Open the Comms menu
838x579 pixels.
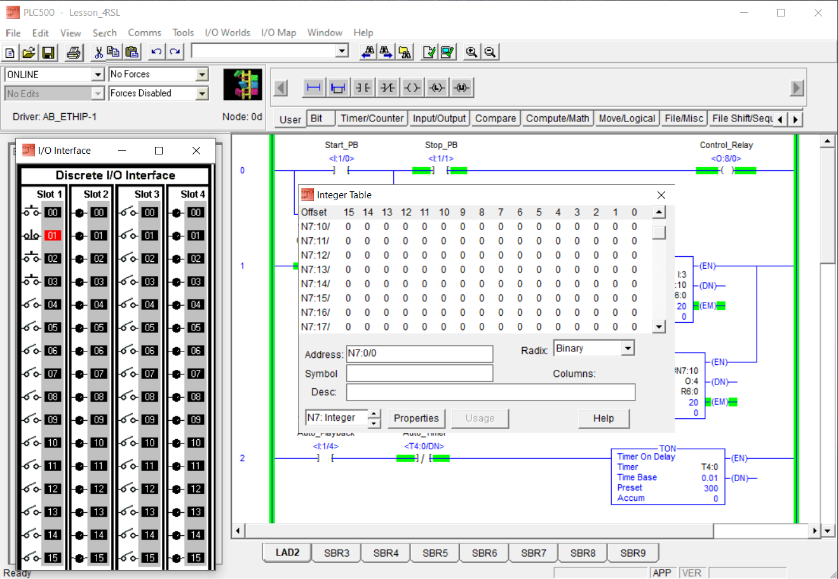[x=144, y=32]
